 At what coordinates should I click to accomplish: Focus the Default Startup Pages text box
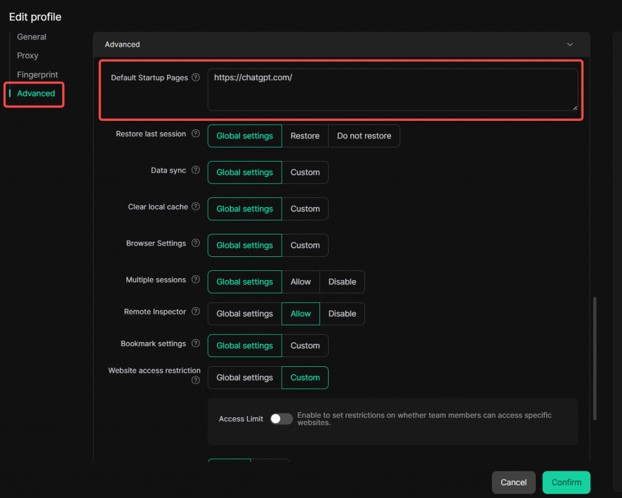pyautogui.click(x=392, y=90)
